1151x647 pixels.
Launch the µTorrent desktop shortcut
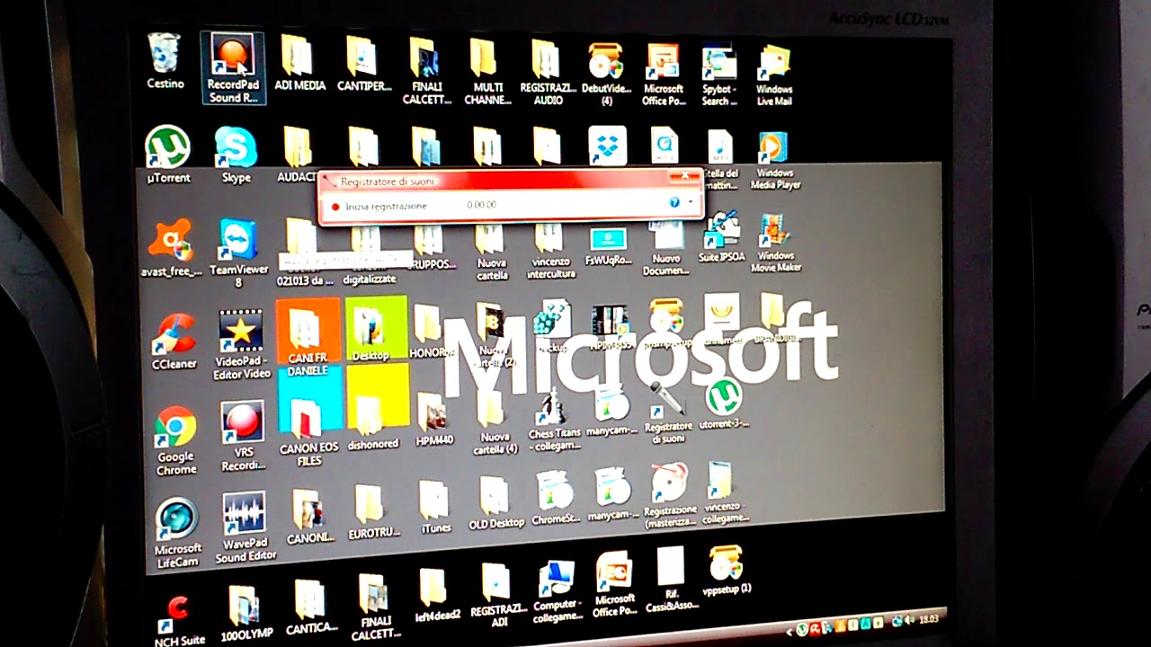point(168,155)
